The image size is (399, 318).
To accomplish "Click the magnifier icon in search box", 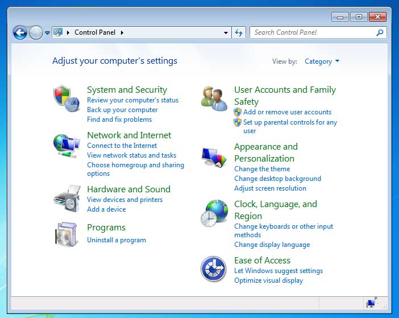I will (x=380, y=32).
